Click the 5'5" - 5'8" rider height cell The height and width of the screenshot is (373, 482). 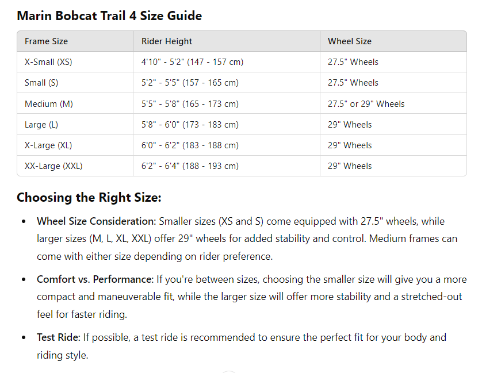coord(190,104)
